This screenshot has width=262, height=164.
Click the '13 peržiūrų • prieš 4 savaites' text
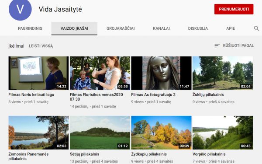(x=94, y=161)
